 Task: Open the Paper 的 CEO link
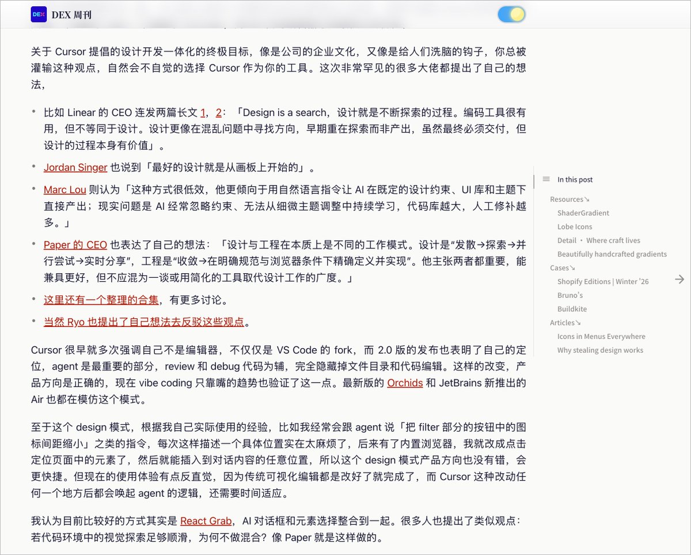pyautogui.click(x=75, y=245)
